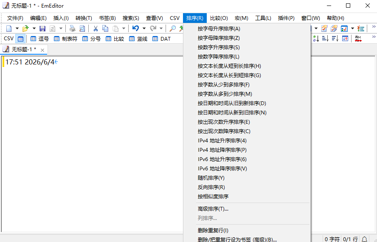The height and width of the screenshot is (242, 377).
Task: Click the Print Preview icon
Action: coord(82,28)
